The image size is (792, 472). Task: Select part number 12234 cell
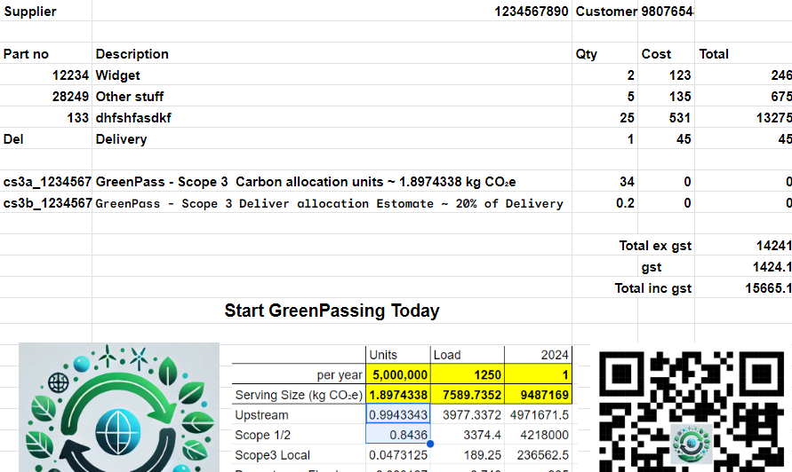(46, 75)
